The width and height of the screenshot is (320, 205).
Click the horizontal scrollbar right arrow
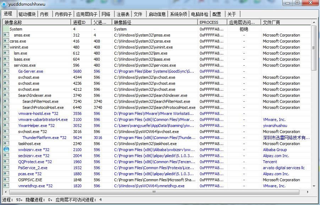click(308, 192)
